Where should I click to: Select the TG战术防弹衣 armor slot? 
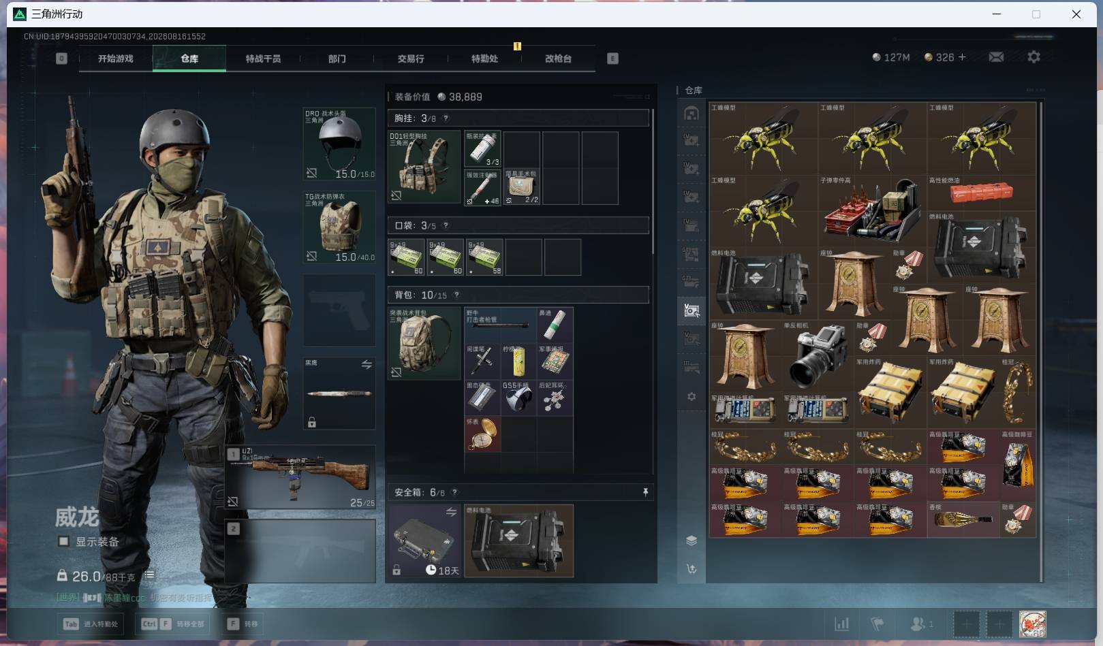pyautogui.click(x=339, y=227)
